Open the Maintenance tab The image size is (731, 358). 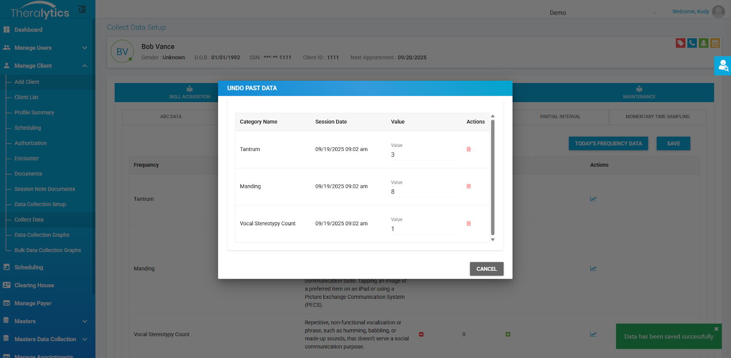point(639,93)
